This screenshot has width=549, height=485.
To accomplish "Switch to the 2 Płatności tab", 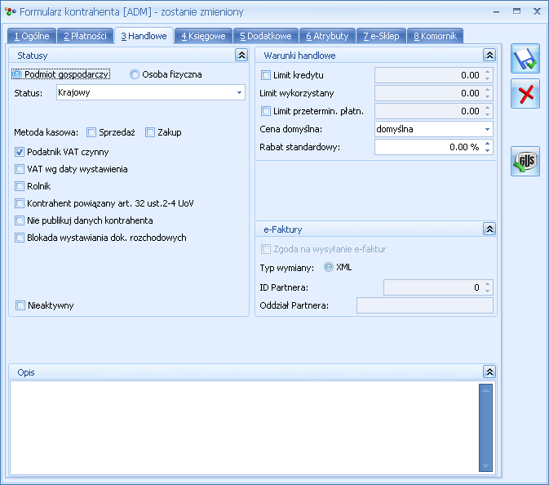I will [85, 36].
